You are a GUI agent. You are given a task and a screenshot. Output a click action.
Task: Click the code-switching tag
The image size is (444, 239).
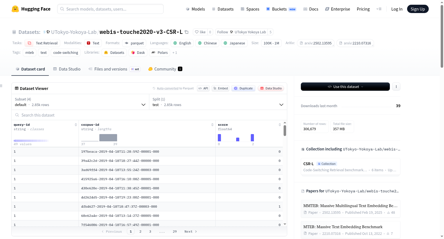tap(66, 52)
